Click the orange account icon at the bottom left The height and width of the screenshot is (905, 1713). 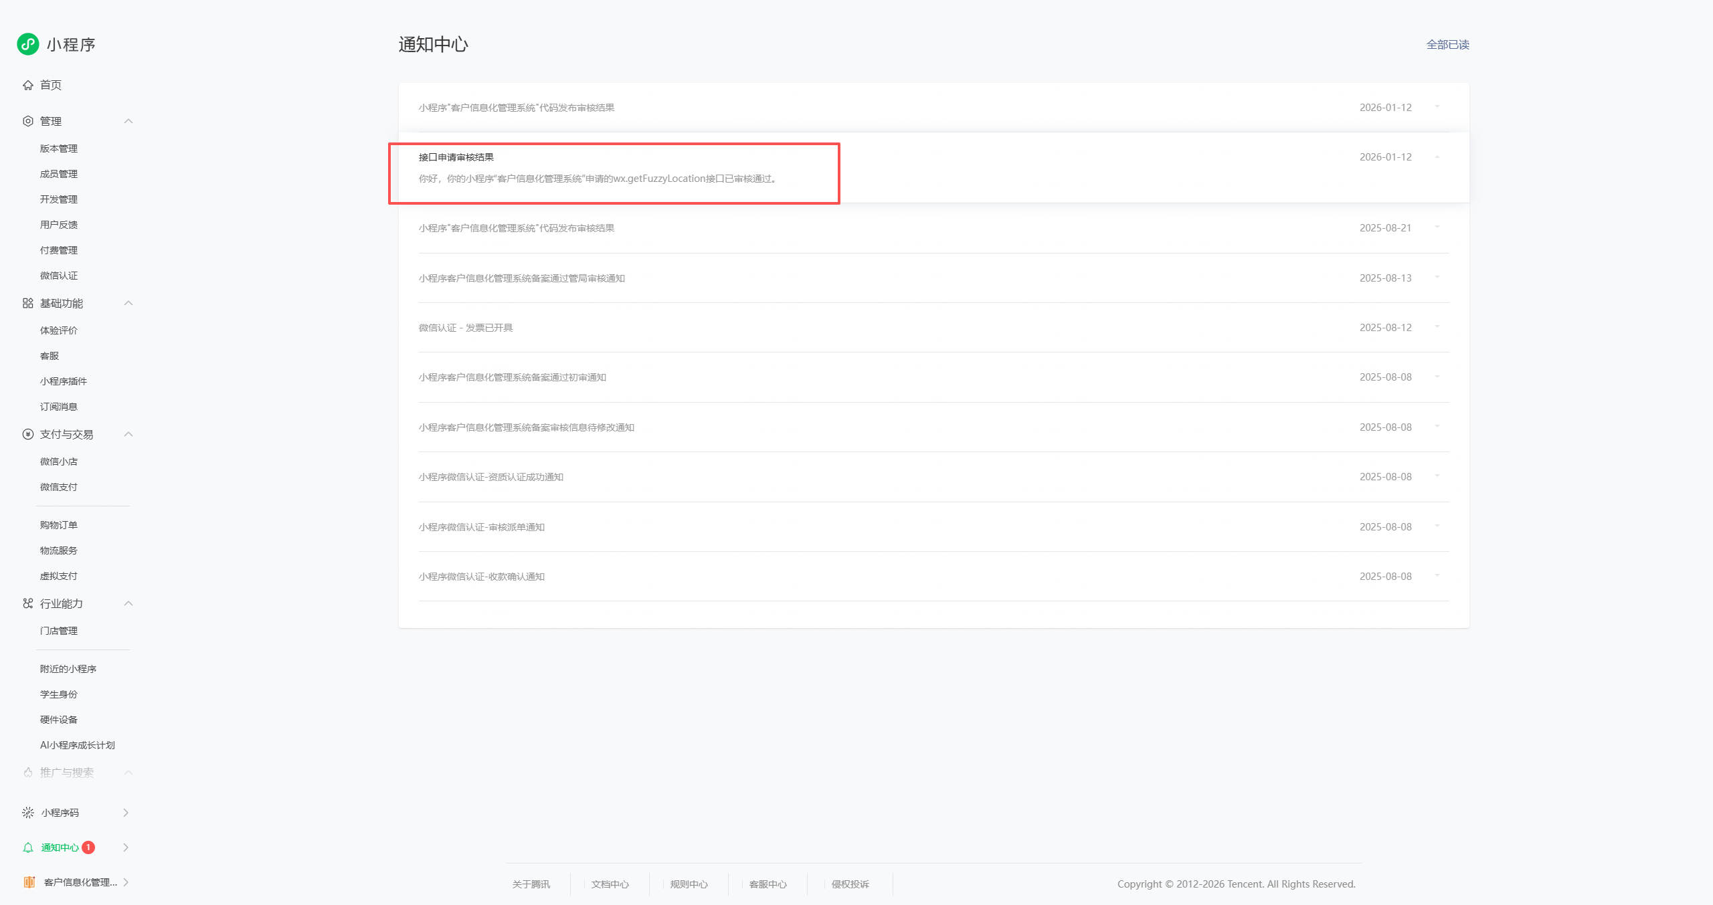[29, 882]
